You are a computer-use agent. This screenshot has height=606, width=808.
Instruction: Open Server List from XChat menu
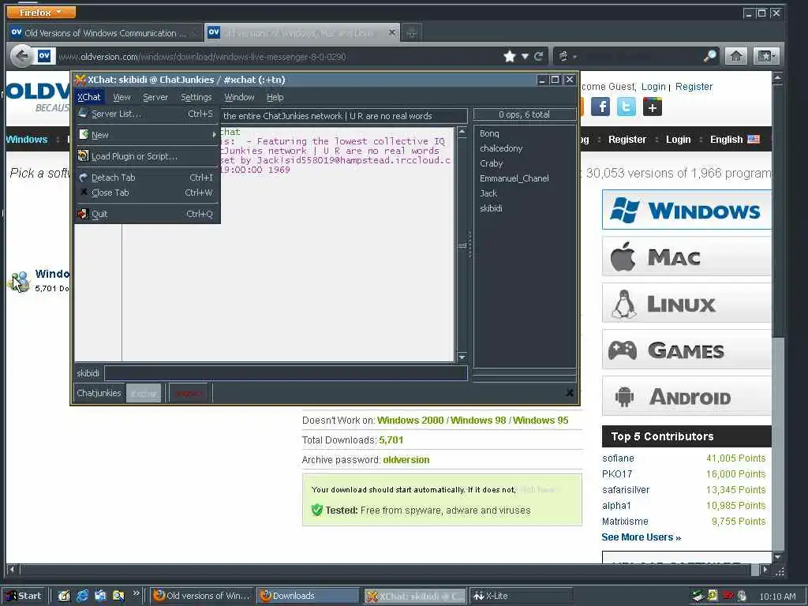tap(148, 114)
